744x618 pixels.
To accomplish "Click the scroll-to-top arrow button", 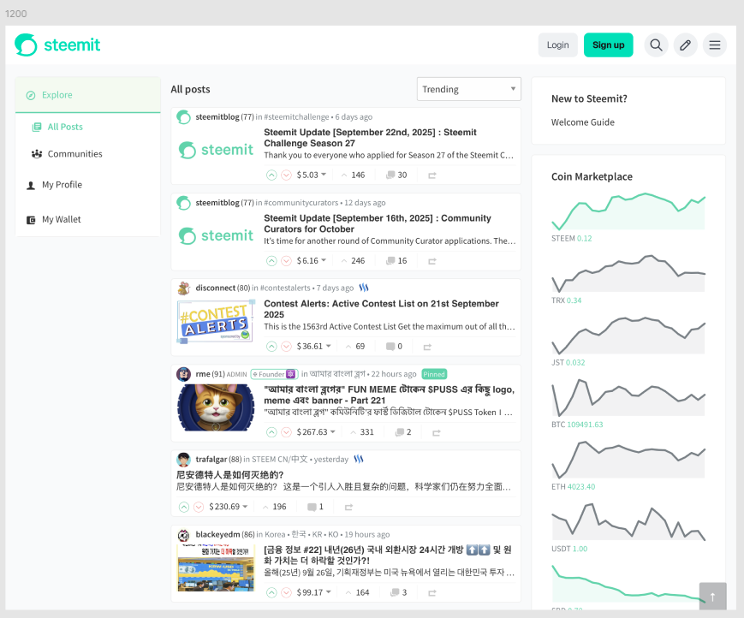I will click(x=712, y=597).
